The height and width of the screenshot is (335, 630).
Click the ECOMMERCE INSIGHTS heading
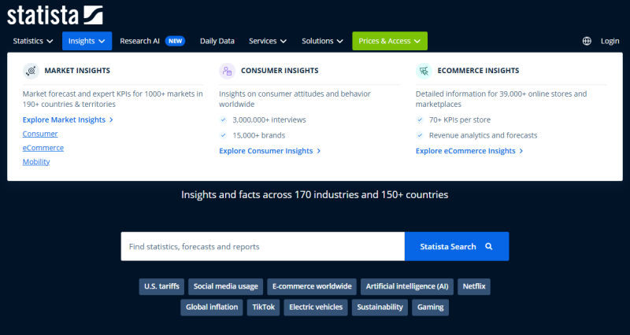click(x=478, y=71)
